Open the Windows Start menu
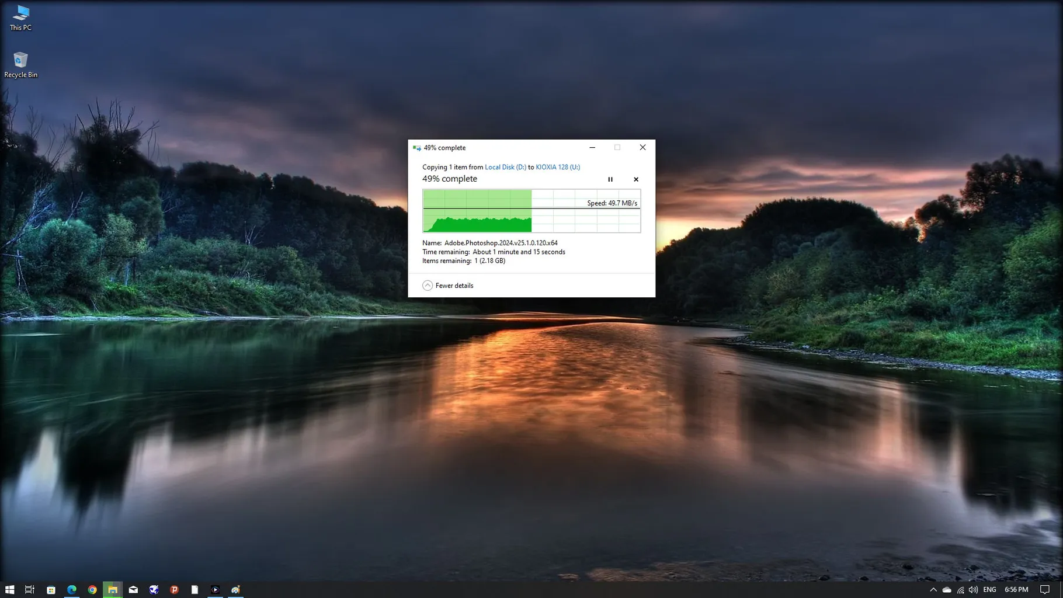 tap(9, 590)
